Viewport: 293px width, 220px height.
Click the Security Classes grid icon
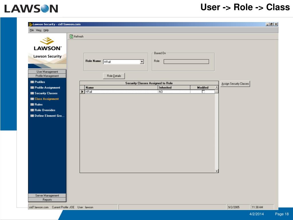[32, 93]
